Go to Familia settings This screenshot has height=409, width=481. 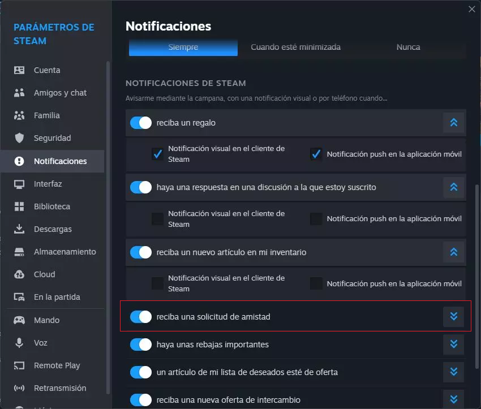click(53, 115)
